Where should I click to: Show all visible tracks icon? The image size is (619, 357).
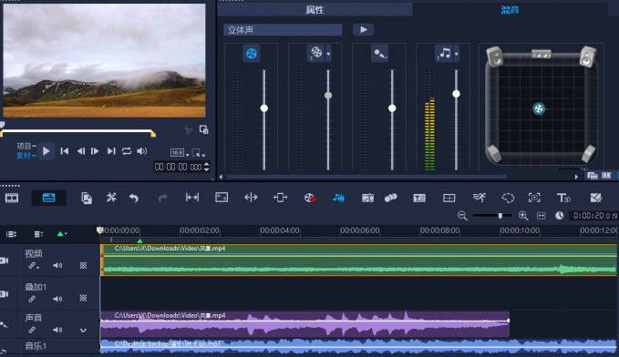point(12,234)
